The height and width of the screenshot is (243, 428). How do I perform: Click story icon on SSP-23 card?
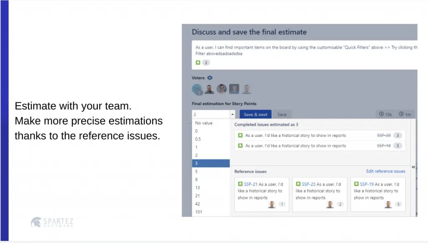[298, 184]
